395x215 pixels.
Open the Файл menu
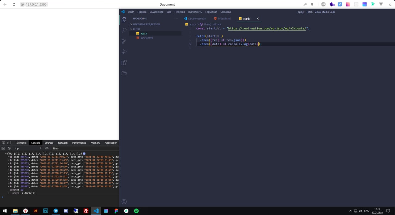click(131, 12)
